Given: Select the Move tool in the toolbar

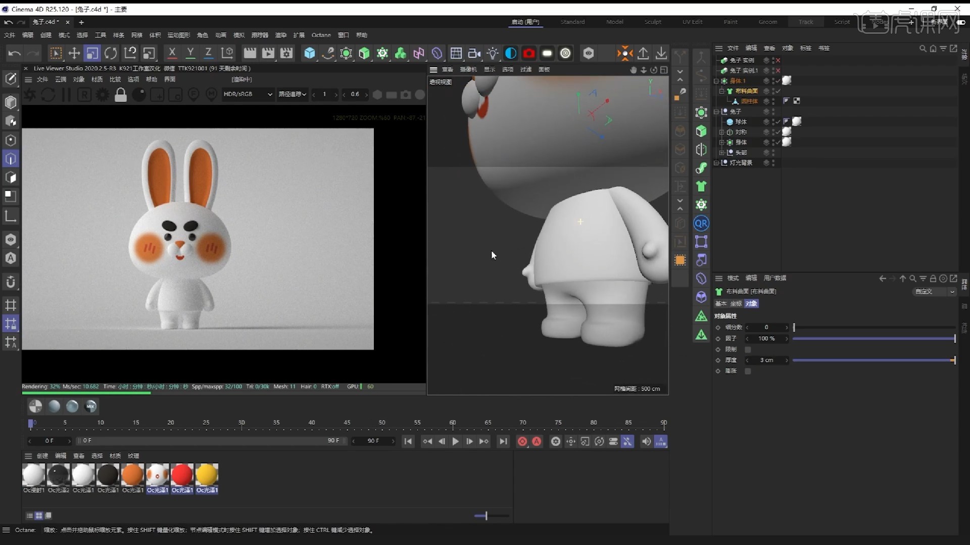Looking at the screenshot, I should 74,53.
